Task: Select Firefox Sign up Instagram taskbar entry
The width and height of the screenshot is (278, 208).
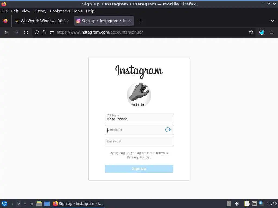Action: pos(78,204)
